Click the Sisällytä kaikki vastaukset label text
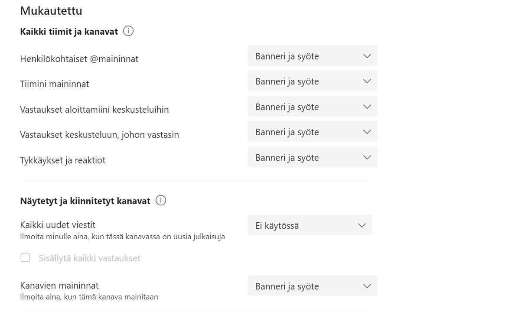Screen dimensions: 505x312 pyautogui.click(x=90, y=258)
